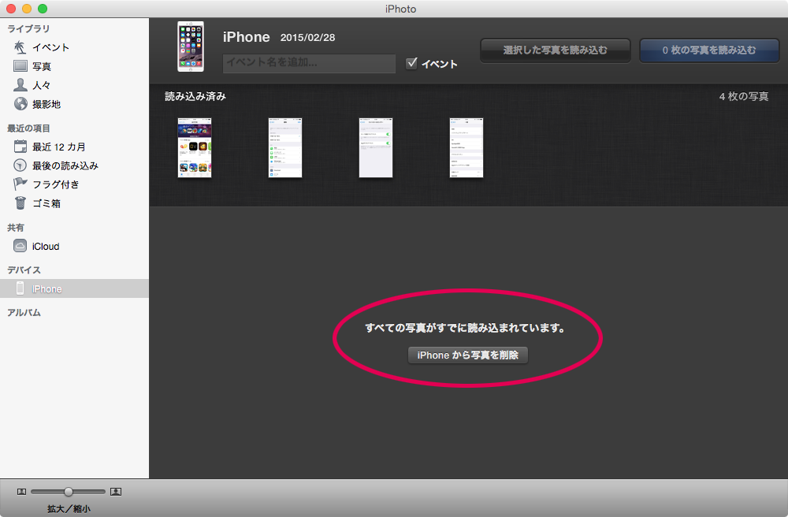Click the large iPhone image in header

point(191,46)
